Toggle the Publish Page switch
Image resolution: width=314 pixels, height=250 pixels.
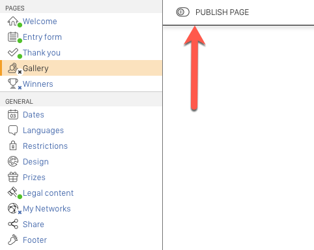pyautogui.click(x=182, y=12)
